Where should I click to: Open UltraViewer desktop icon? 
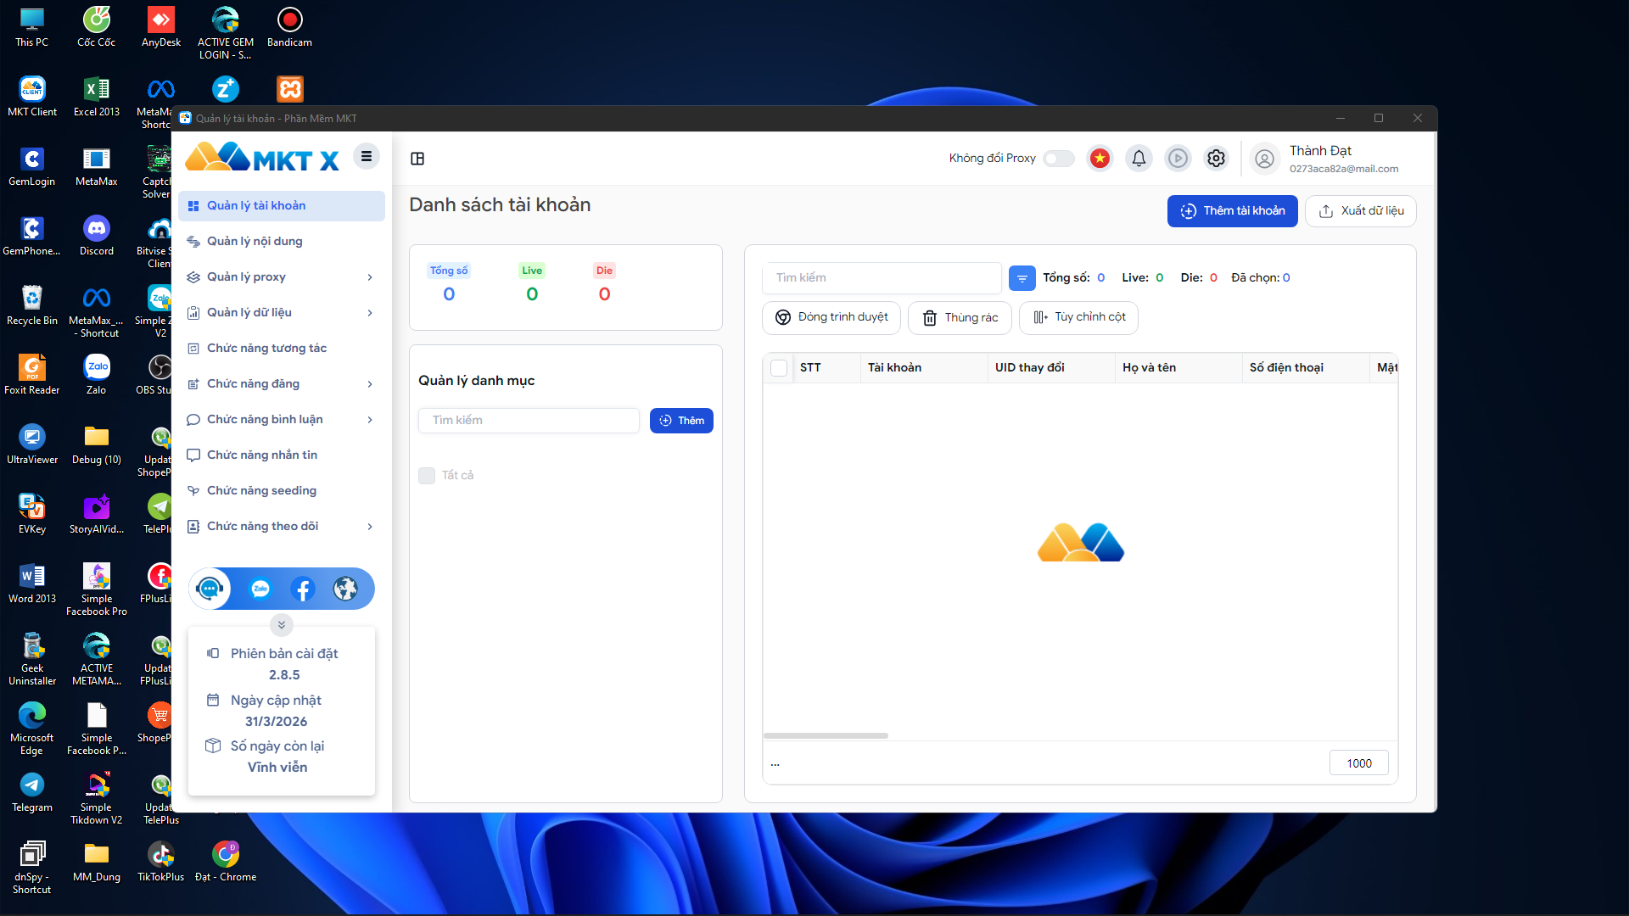(x=32, y=445)
